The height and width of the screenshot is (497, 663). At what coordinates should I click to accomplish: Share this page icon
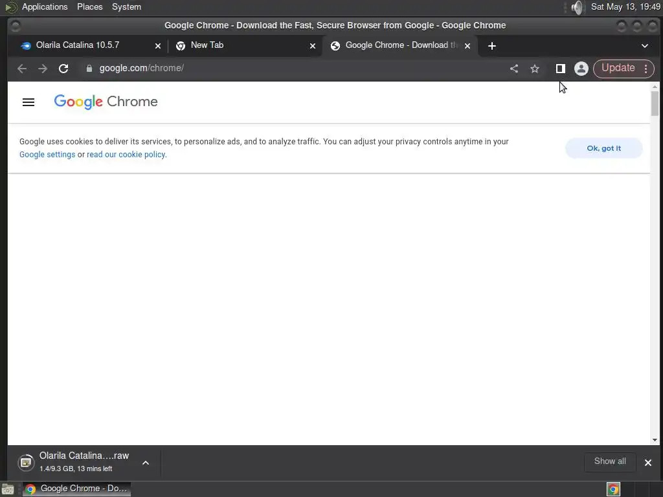click(513, 69)
